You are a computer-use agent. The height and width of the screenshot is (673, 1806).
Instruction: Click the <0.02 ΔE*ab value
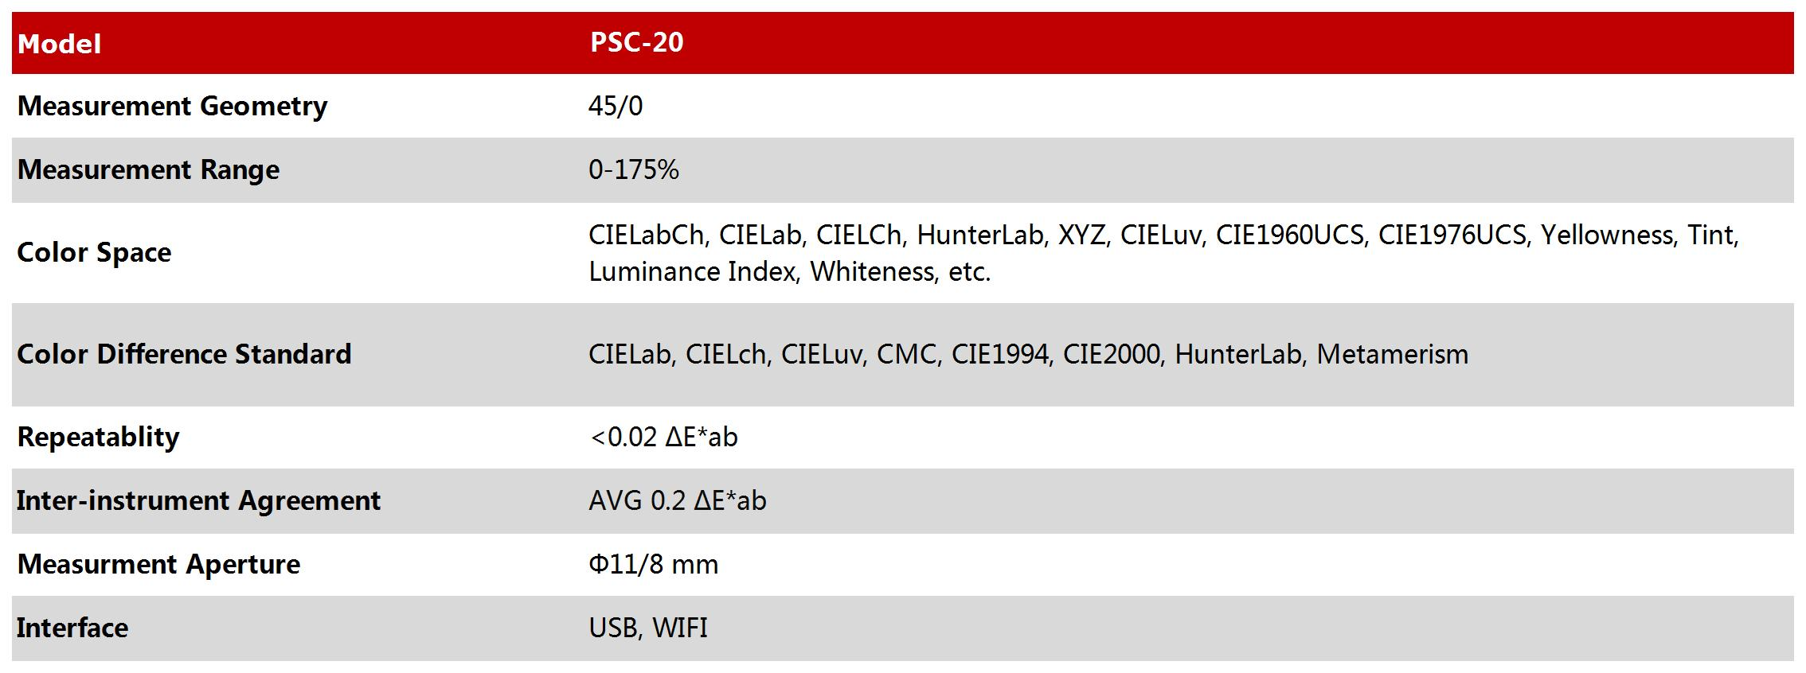663,437
